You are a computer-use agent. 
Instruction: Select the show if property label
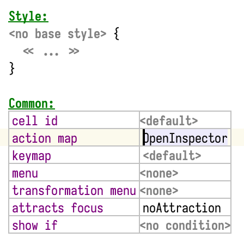(x=35, y=225)
